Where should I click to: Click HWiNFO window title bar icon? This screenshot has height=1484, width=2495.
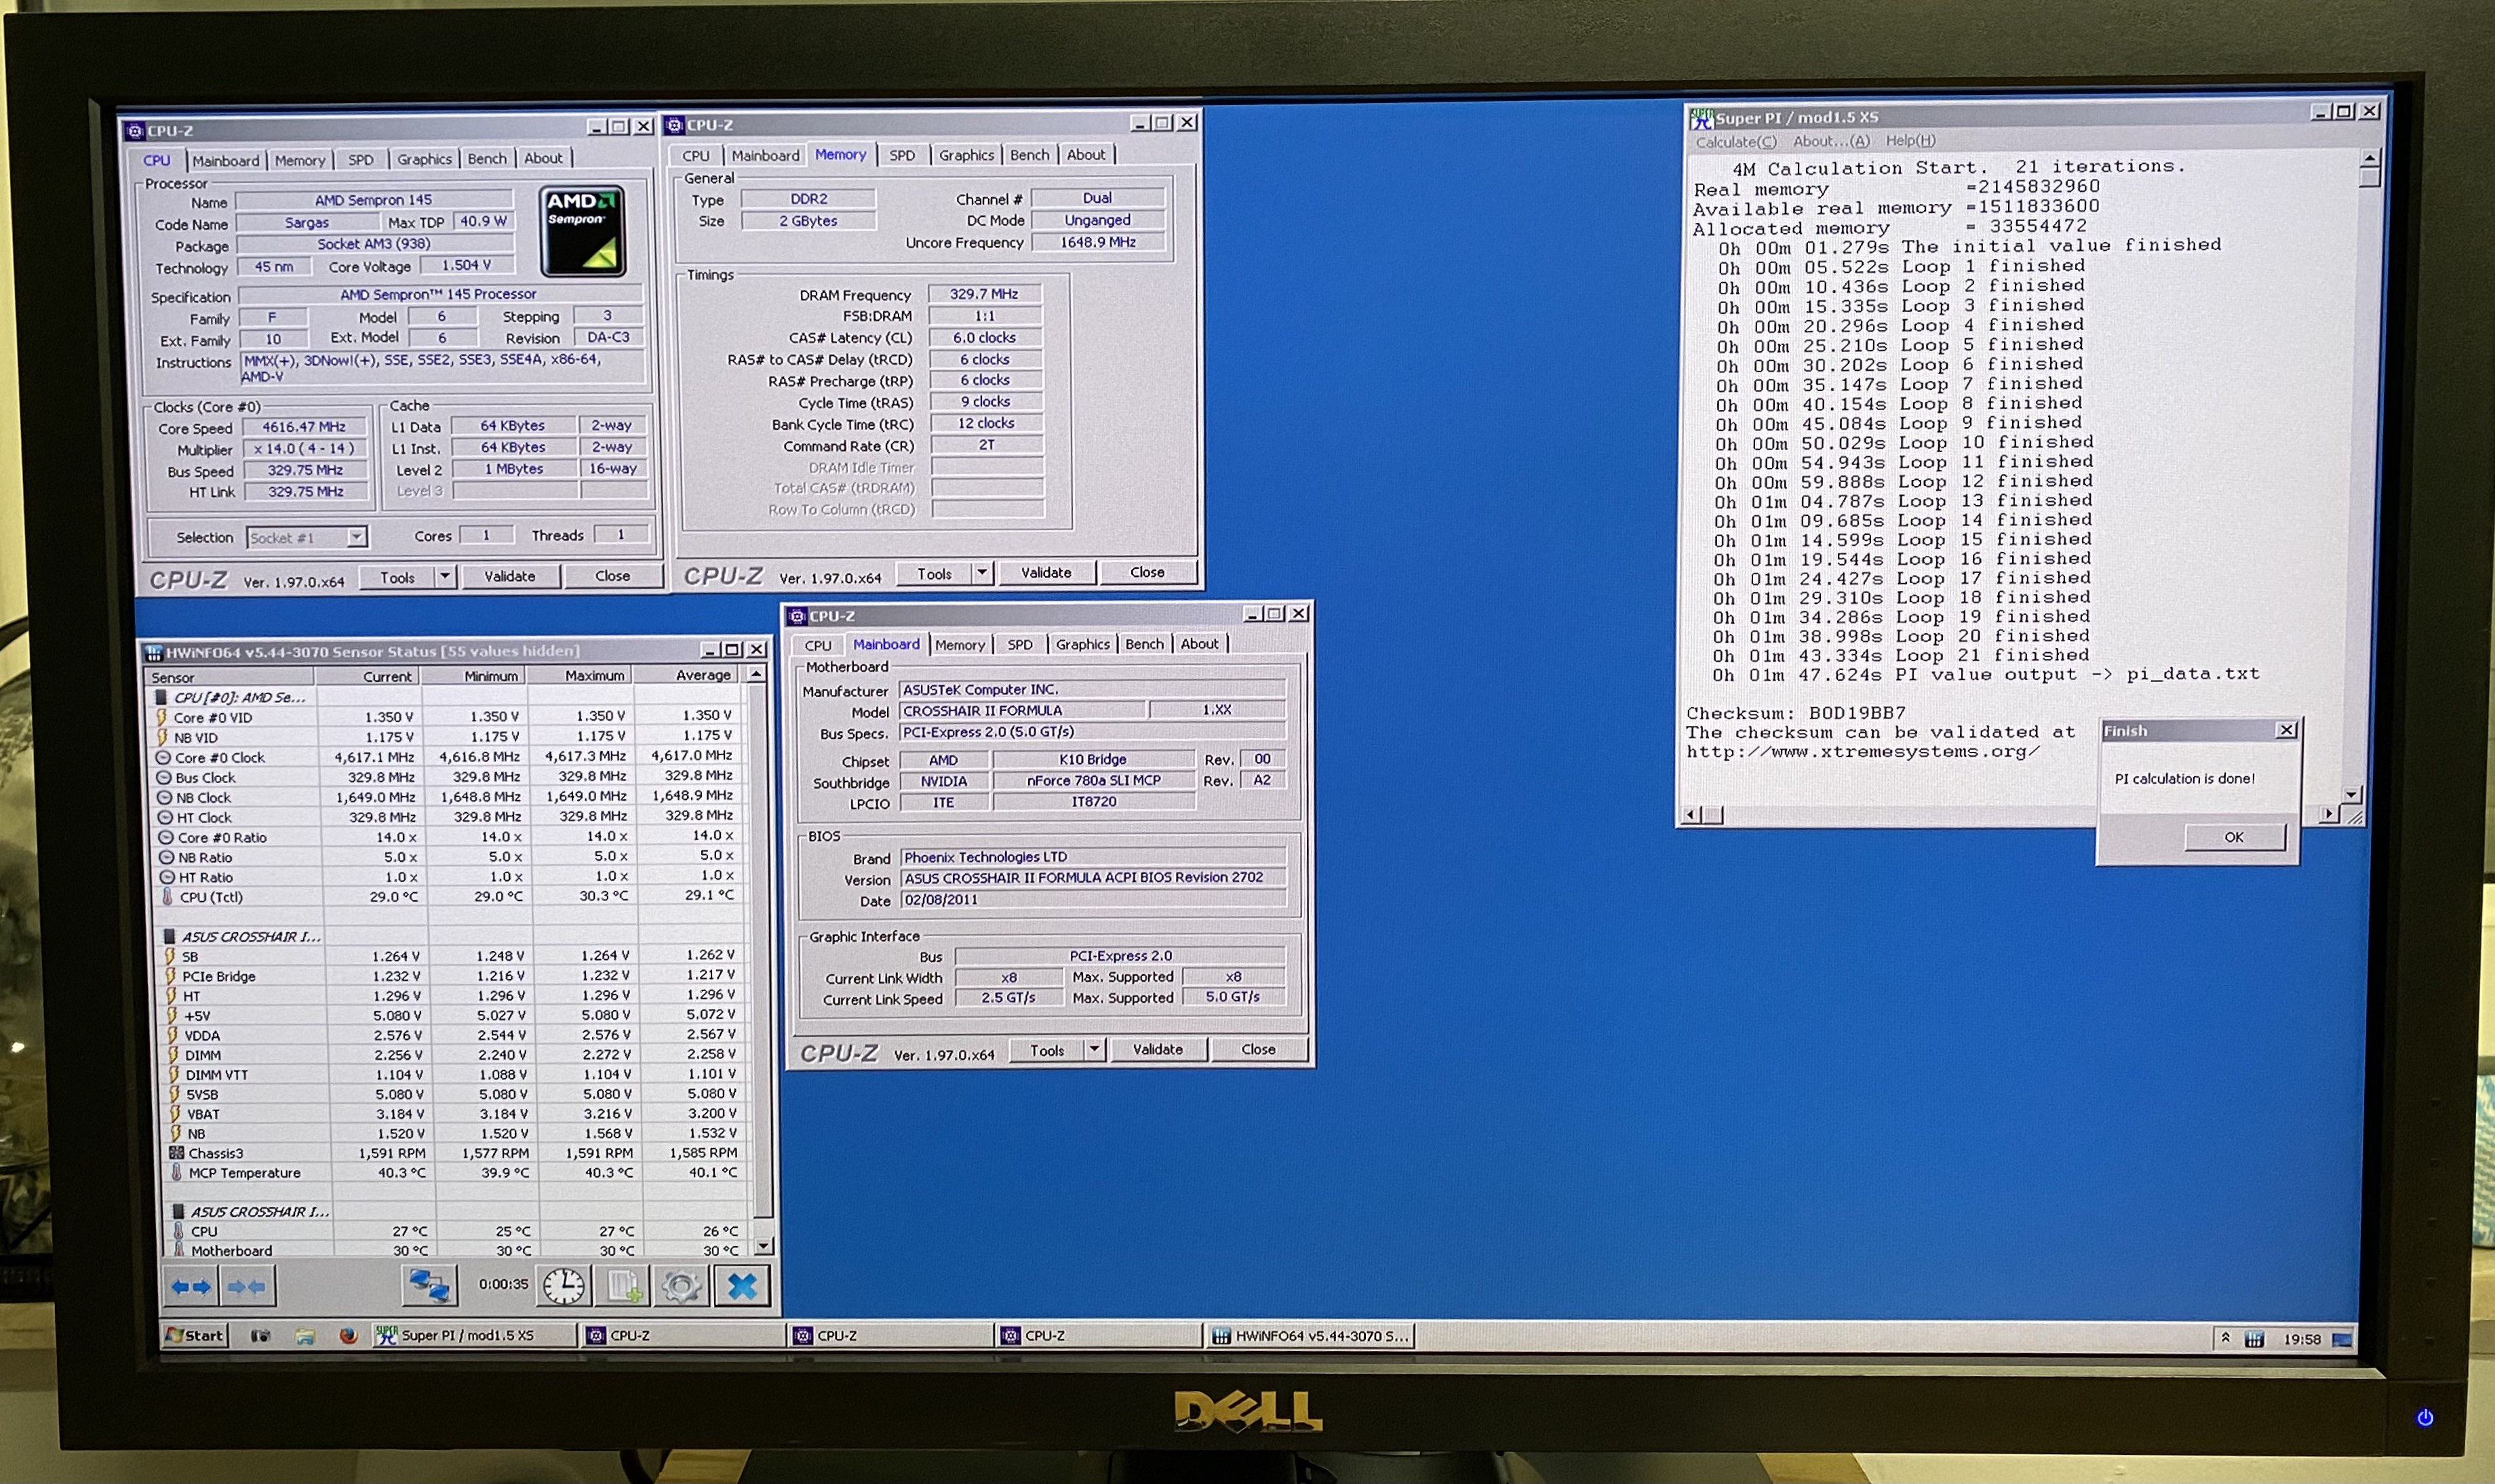[x=154, y=653]
